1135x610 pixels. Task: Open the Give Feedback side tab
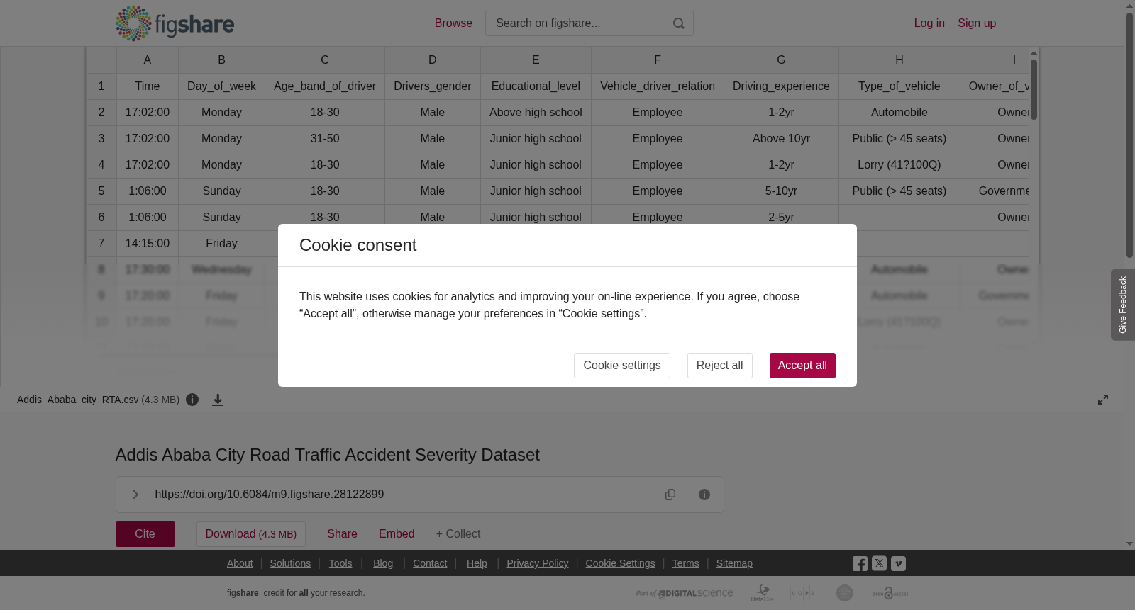click(x=1123, y=305)
